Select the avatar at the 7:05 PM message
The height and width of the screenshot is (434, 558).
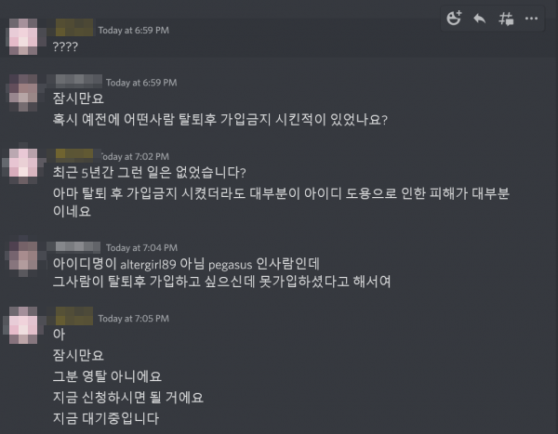click(23, 325)
